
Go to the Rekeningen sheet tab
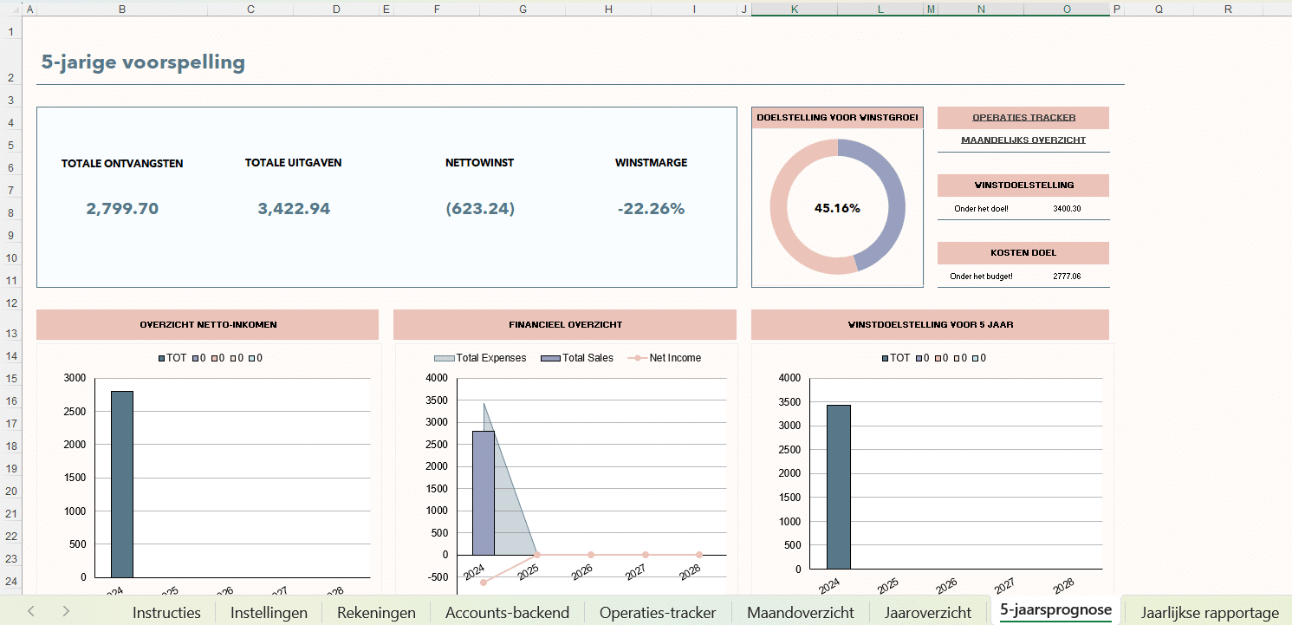[376, 612]
